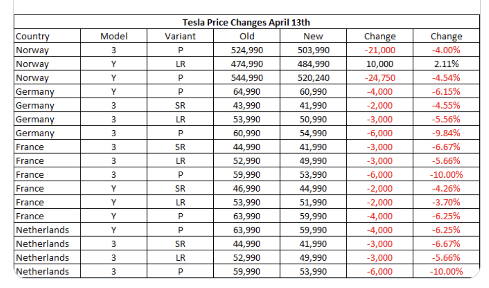Click the -3.70% change cell

click(x=446, y=202)
